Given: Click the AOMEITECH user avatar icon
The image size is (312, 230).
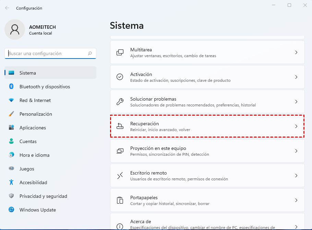Looking at the screenshot, I should coord(14,29).
